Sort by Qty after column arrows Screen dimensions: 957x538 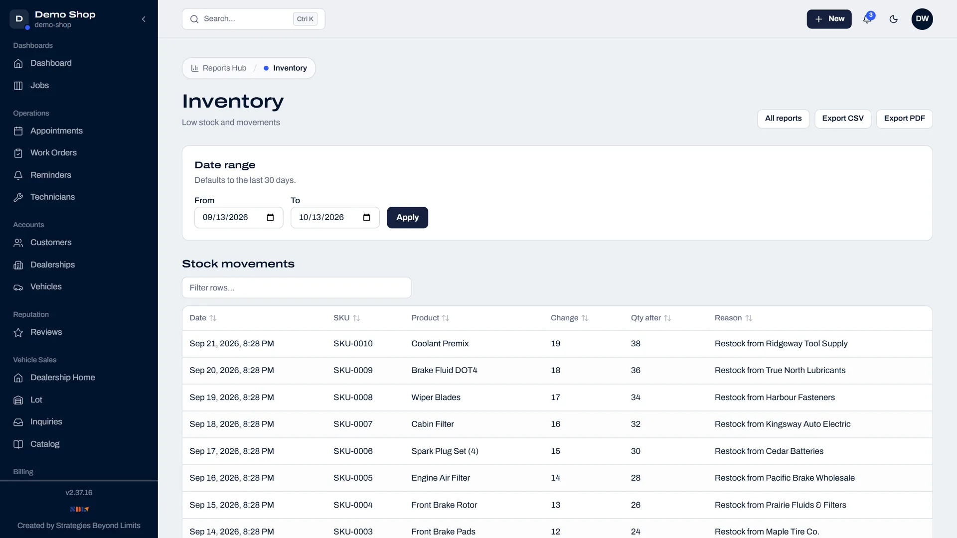pos(667,318)
